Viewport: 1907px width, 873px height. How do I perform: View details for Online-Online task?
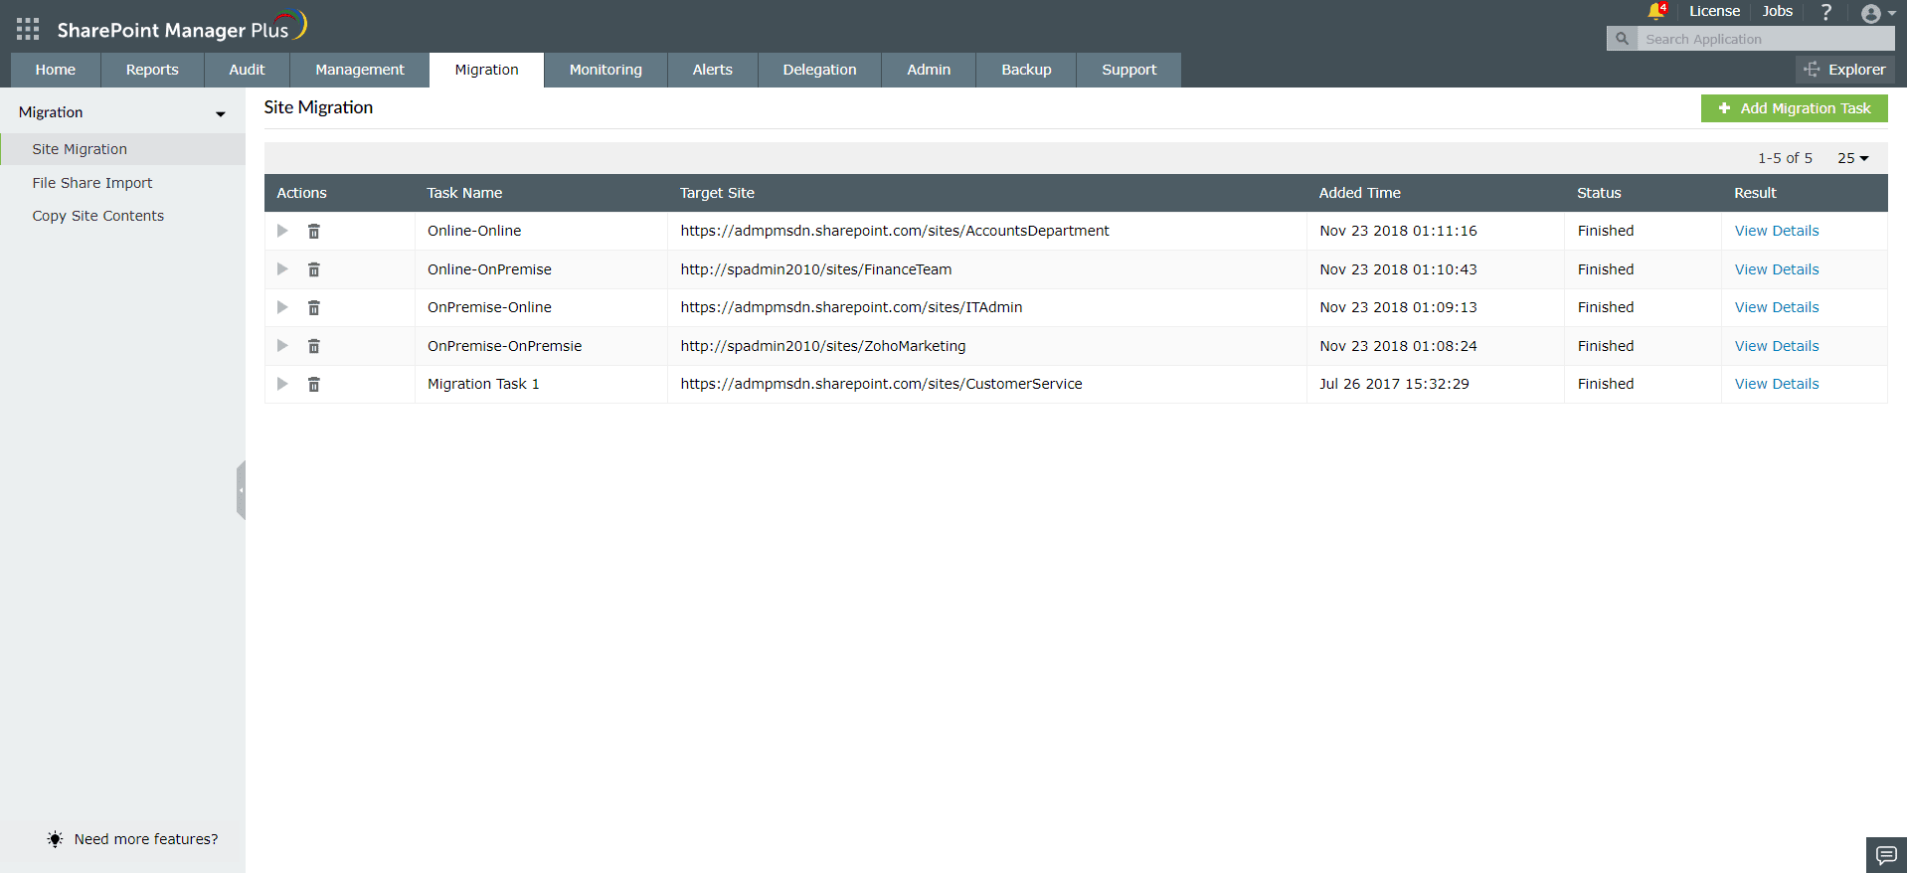coord(1777,231)
